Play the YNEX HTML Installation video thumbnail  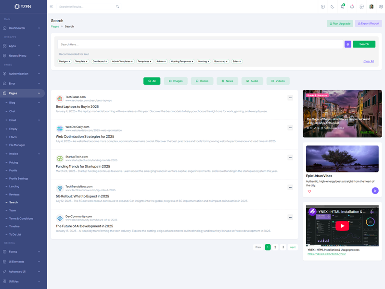[x=342, y=226]
